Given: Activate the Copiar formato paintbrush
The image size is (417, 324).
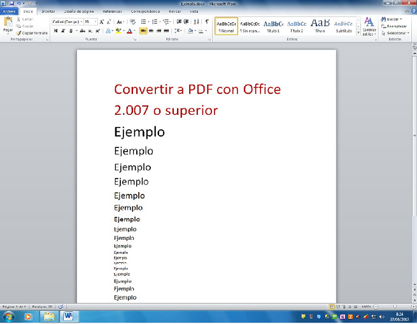Looking at the screenshot, I should click(x=32, y=33).
